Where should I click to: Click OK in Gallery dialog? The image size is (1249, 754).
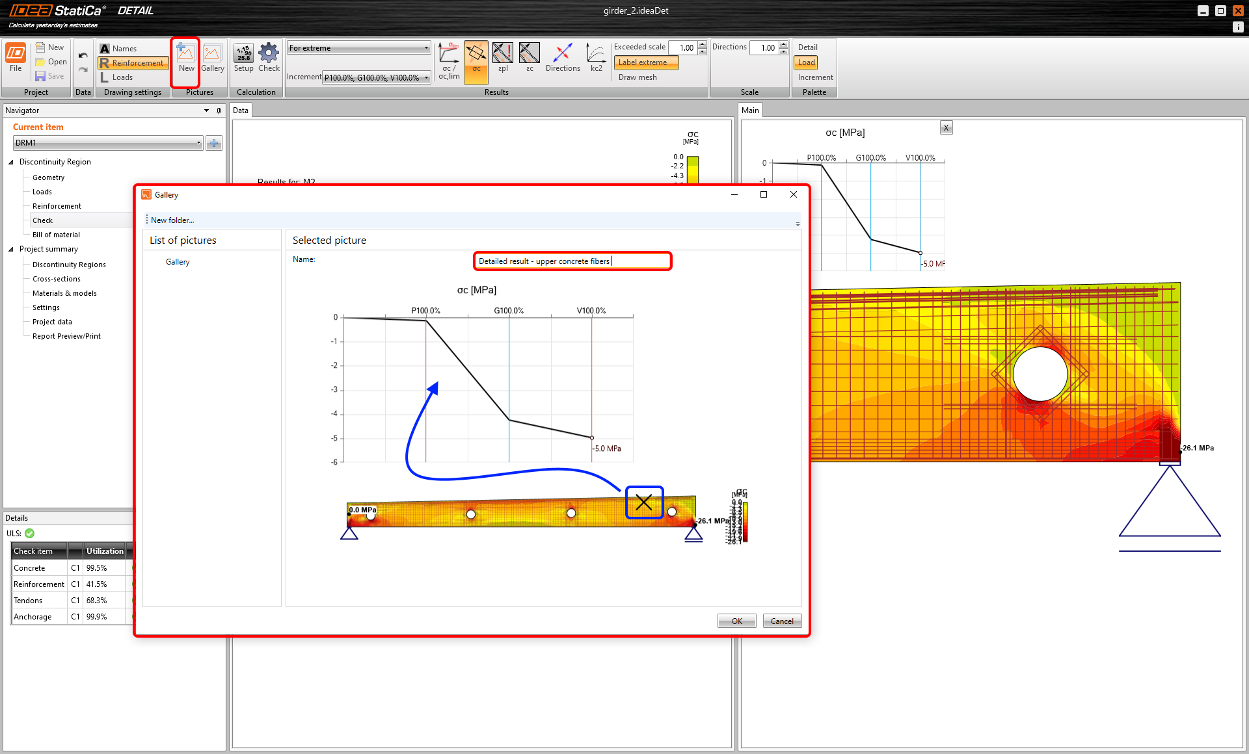pyautogui.click(x=736, y=621)
